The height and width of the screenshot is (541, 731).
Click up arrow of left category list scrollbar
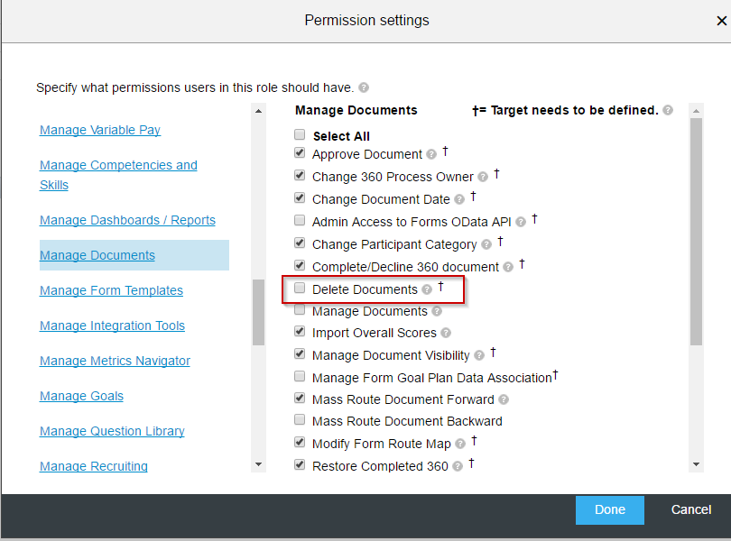tap(258, 111)
